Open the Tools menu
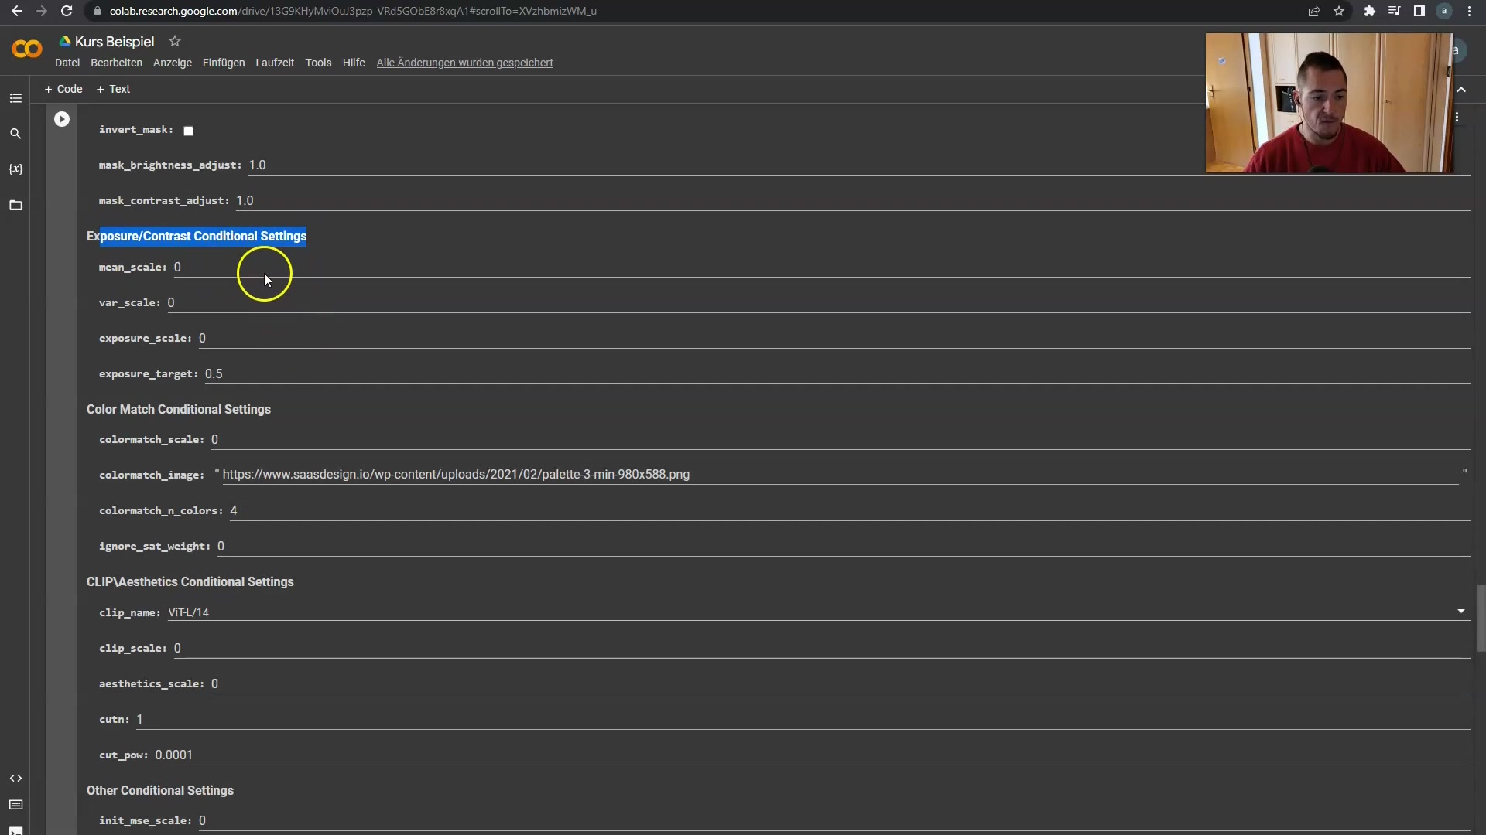Screen dimensions: 1486x835 click(318, 63)
